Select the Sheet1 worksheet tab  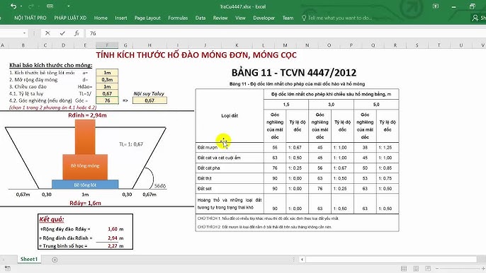29,260
